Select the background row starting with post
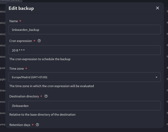 3,68
